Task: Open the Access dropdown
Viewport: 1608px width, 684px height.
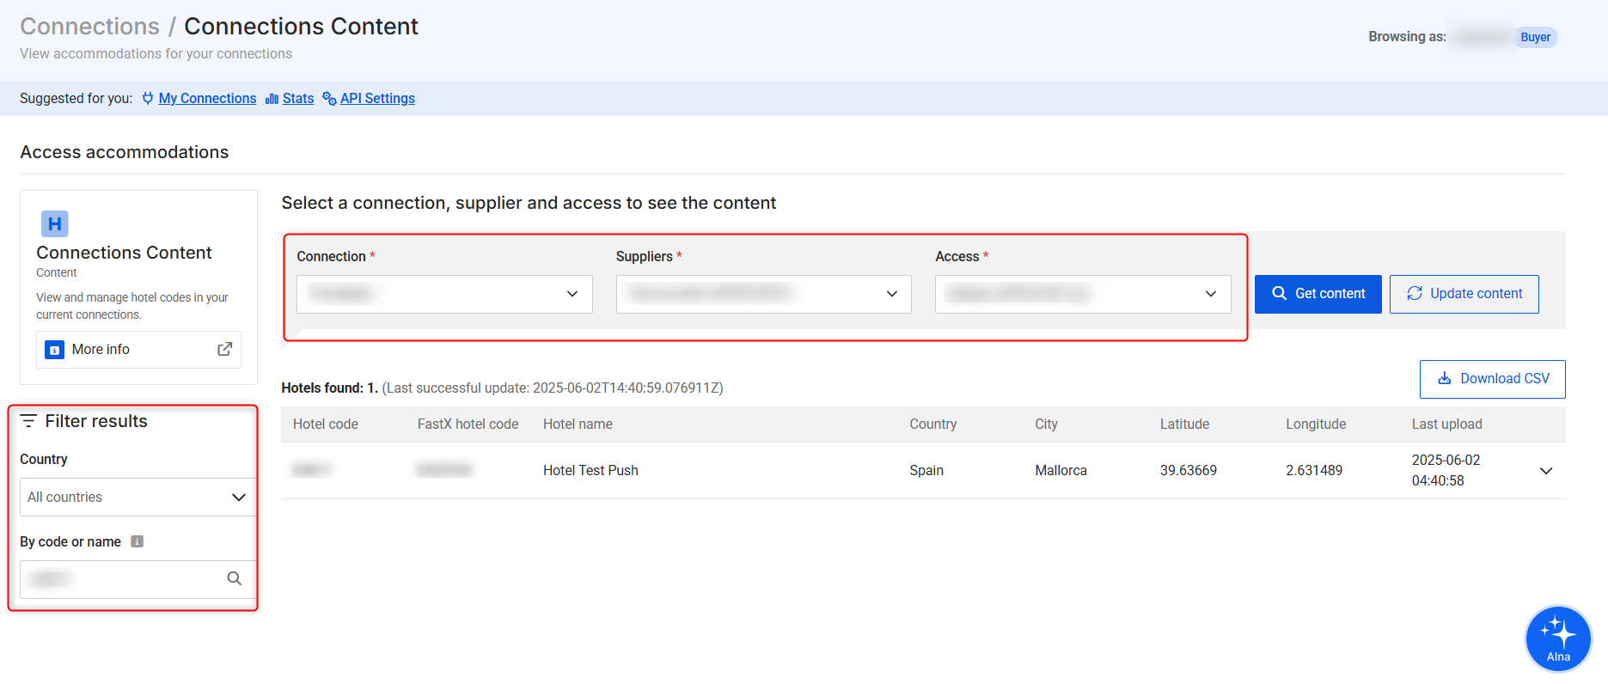Action: coord(1082,294)
